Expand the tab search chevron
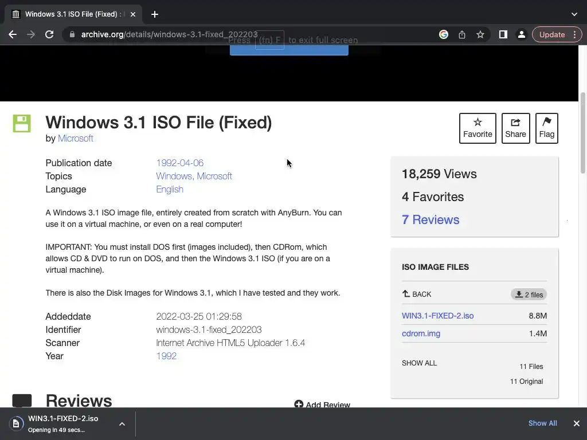This screenshot has width=587, height=440. 574,14
